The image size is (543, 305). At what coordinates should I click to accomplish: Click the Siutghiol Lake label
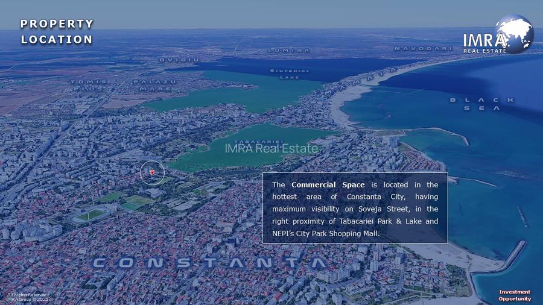(x=290, y=74)
